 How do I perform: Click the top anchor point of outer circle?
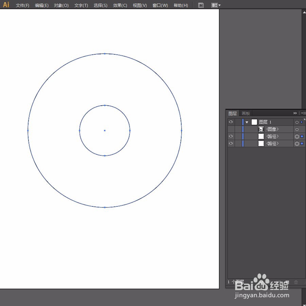[105, 53]
